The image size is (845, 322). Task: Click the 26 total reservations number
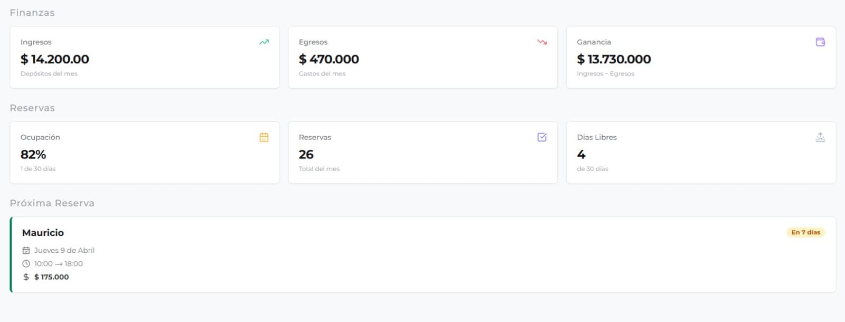click(306, 155)
